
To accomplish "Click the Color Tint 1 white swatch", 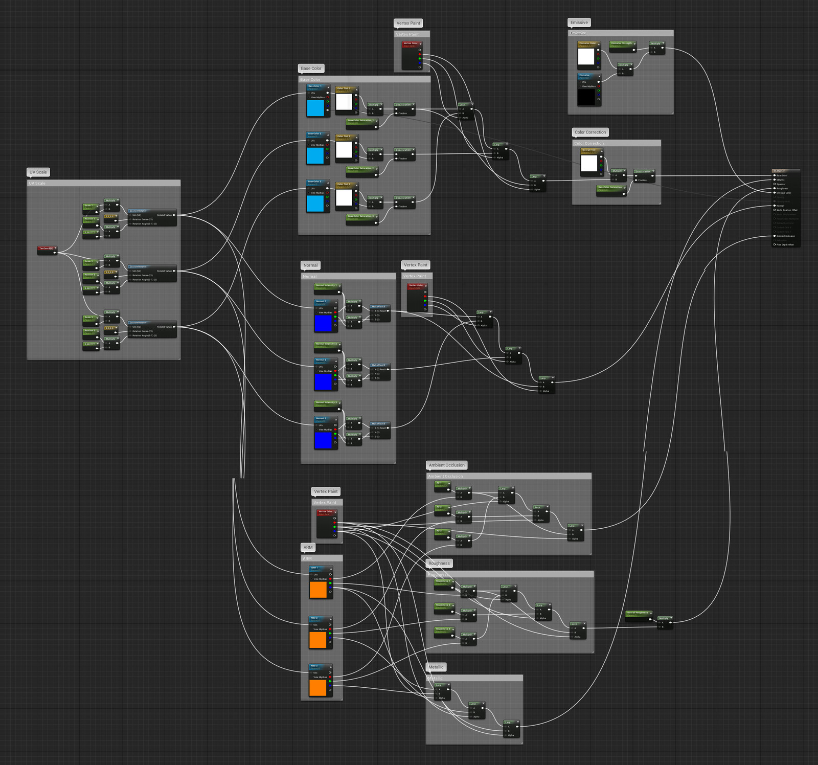I will click(344, 102).
